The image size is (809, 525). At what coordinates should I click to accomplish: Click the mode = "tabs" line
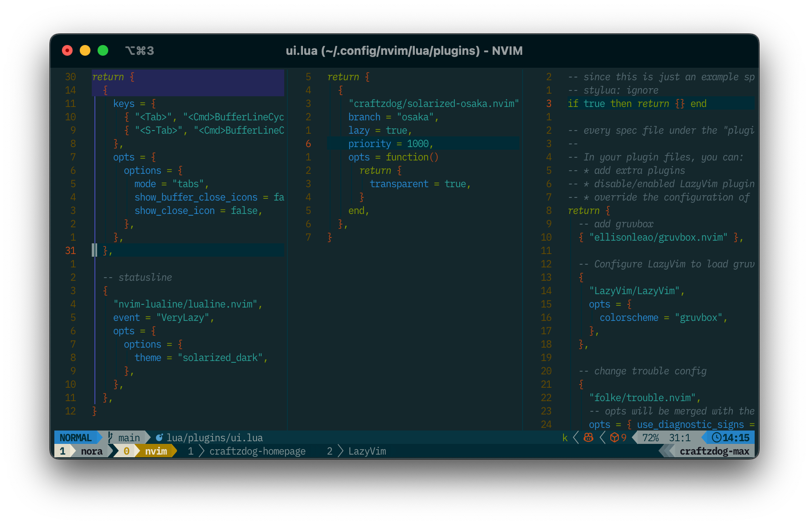(x=172, y=184)
